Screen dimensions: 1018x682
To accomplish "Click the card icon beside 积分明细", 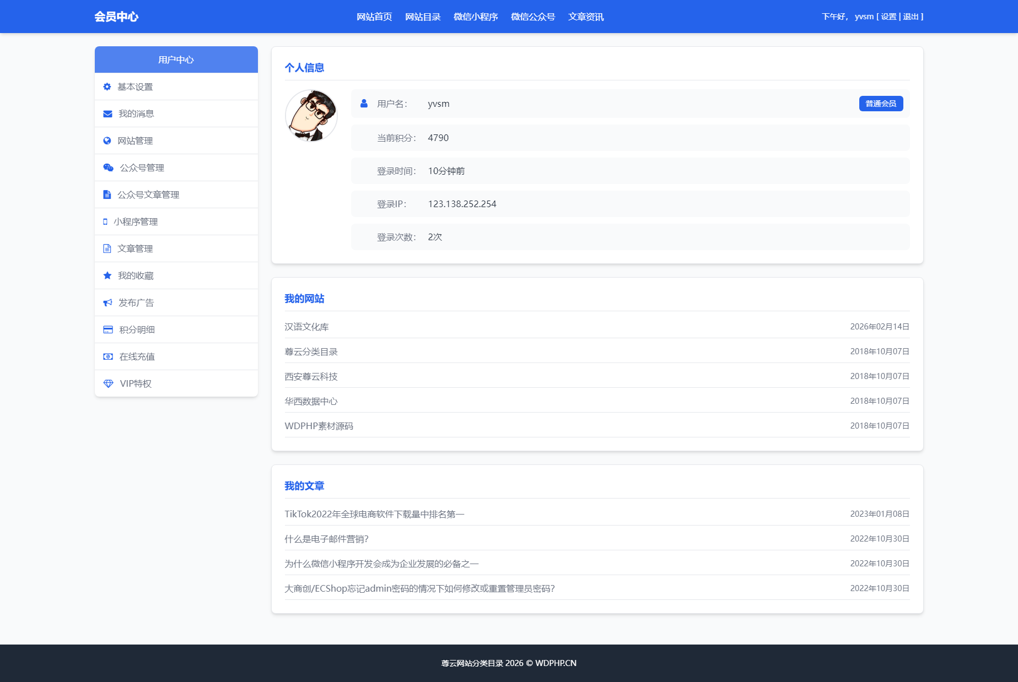I will 108,329.
